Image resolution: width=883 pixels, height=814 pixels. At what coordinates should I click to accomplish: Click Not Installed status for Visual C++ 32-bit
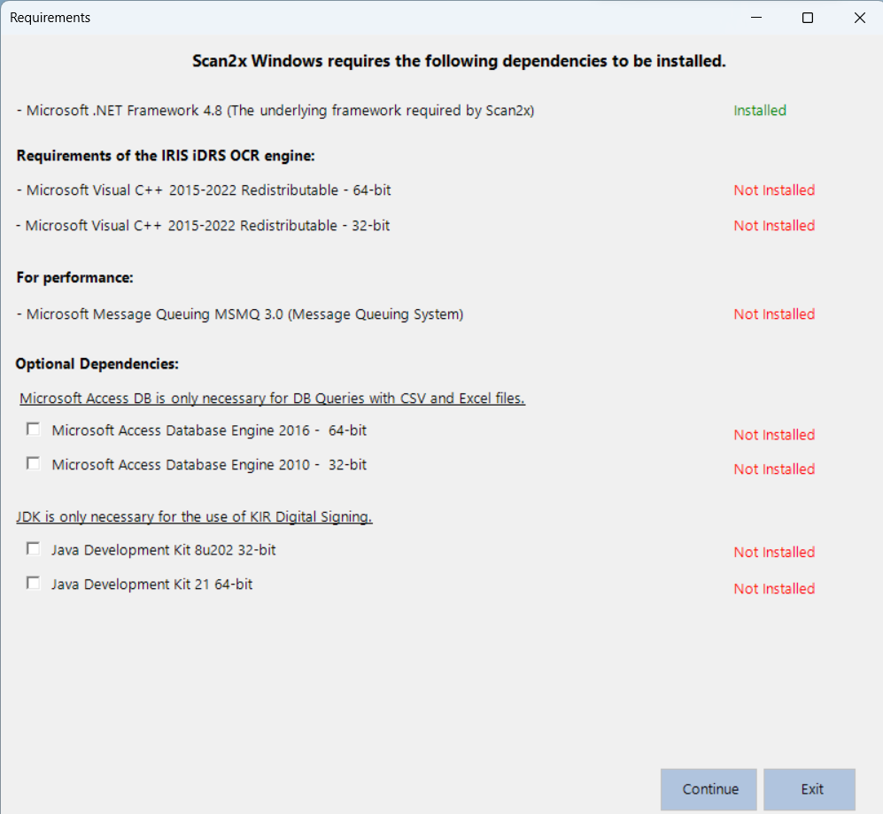(x=773, y=226)
